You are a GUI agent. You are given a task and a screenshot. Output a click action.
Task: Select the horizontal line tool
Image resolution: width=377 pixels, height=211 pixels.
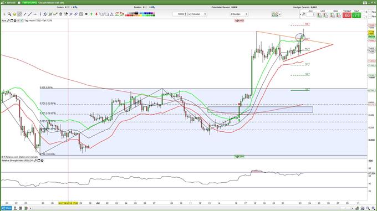point(35,14)
